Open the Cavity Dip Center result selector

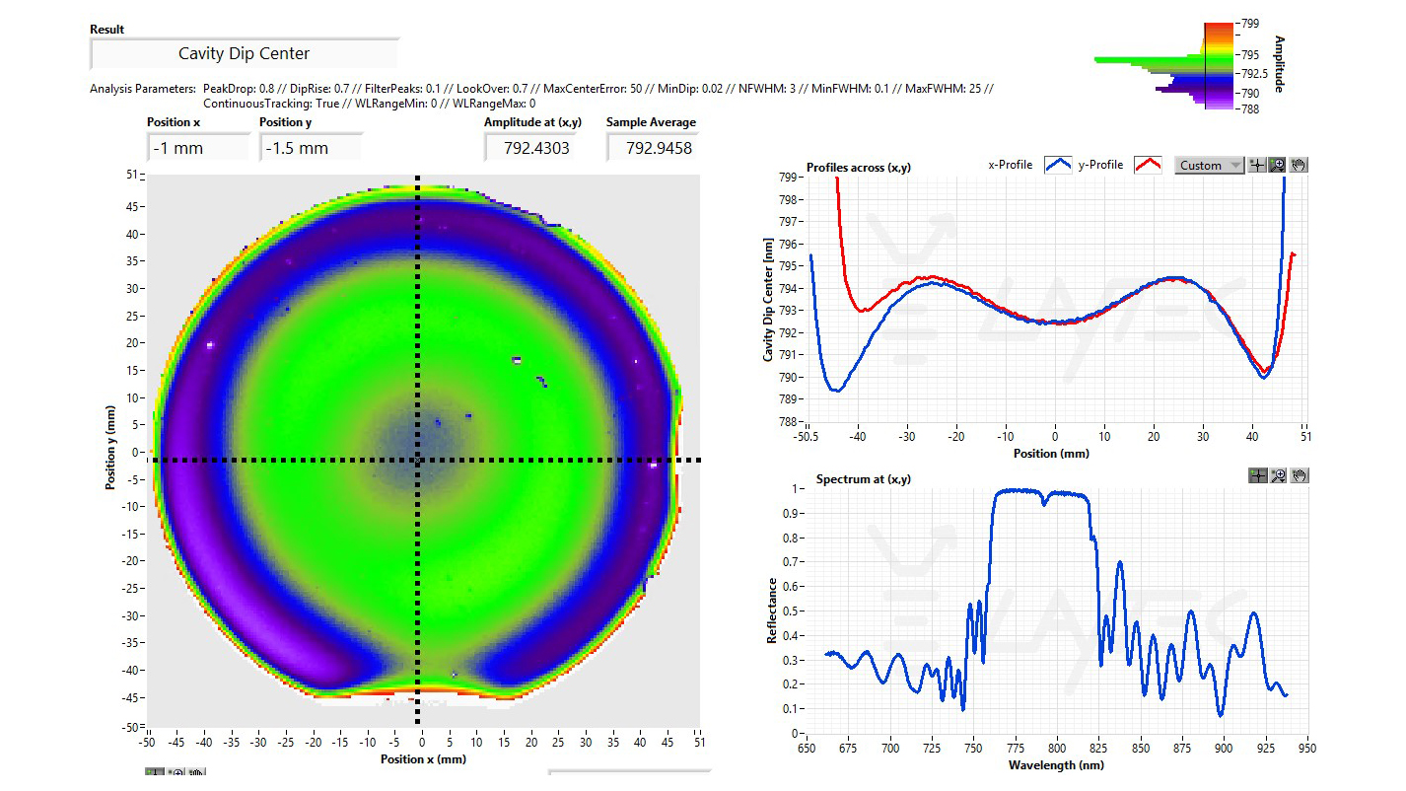(x=244, y=53)
